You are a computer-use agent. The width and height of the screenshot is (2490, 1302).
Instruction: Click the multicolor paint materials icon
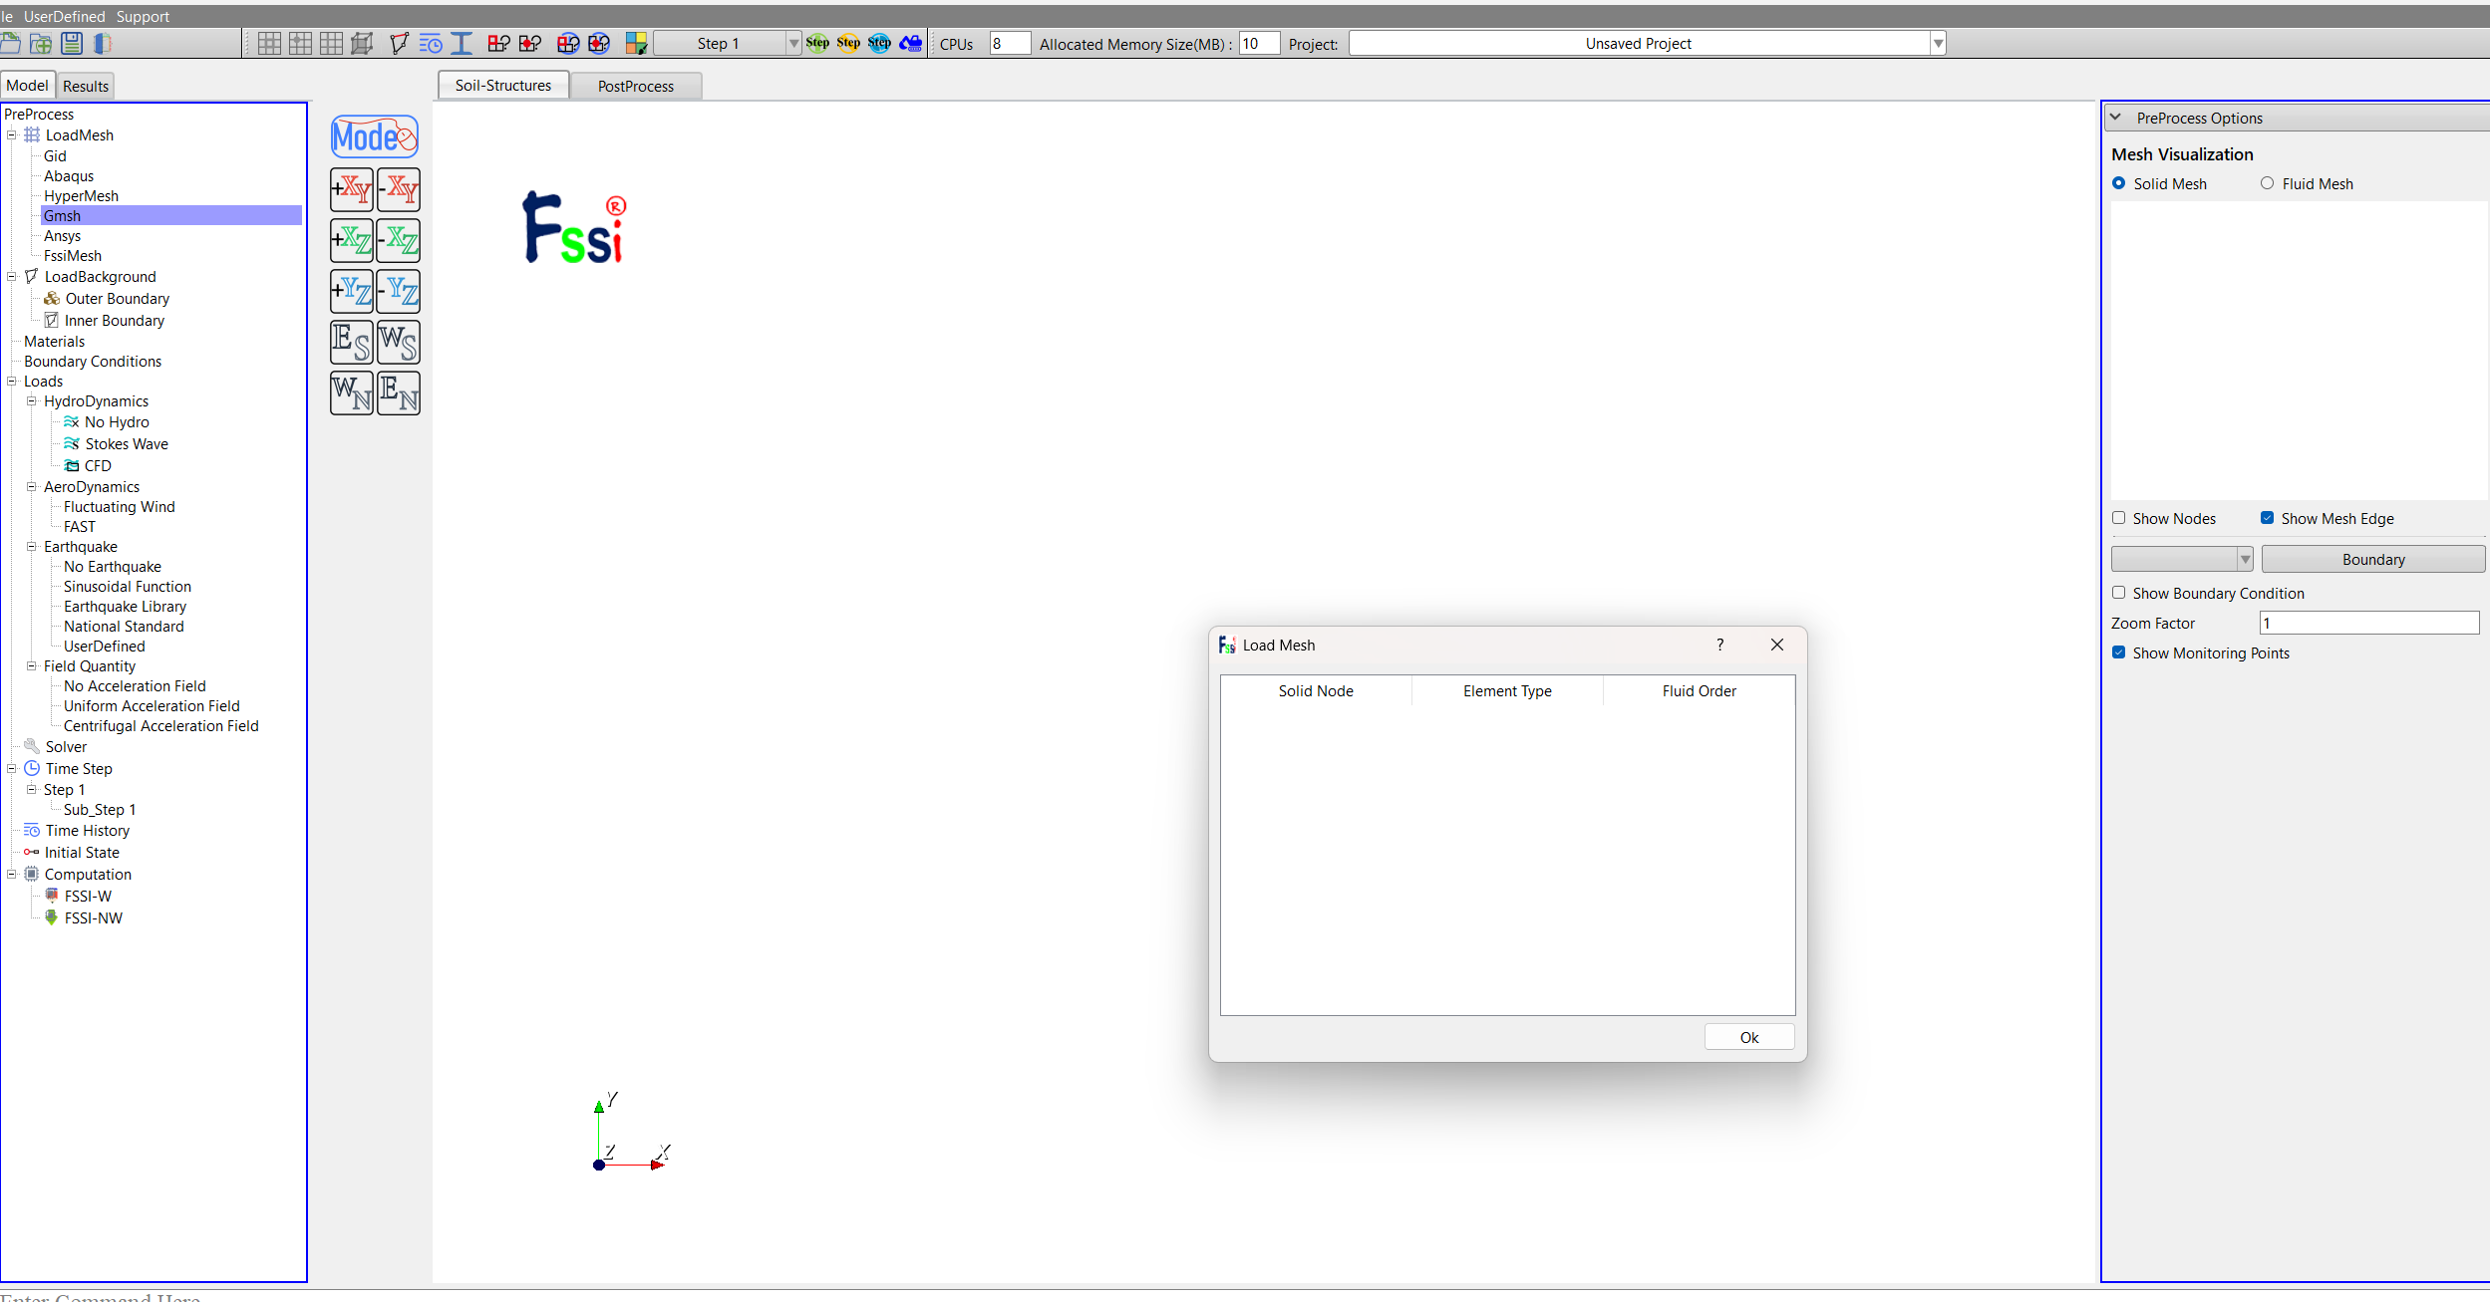click(636, 43)
